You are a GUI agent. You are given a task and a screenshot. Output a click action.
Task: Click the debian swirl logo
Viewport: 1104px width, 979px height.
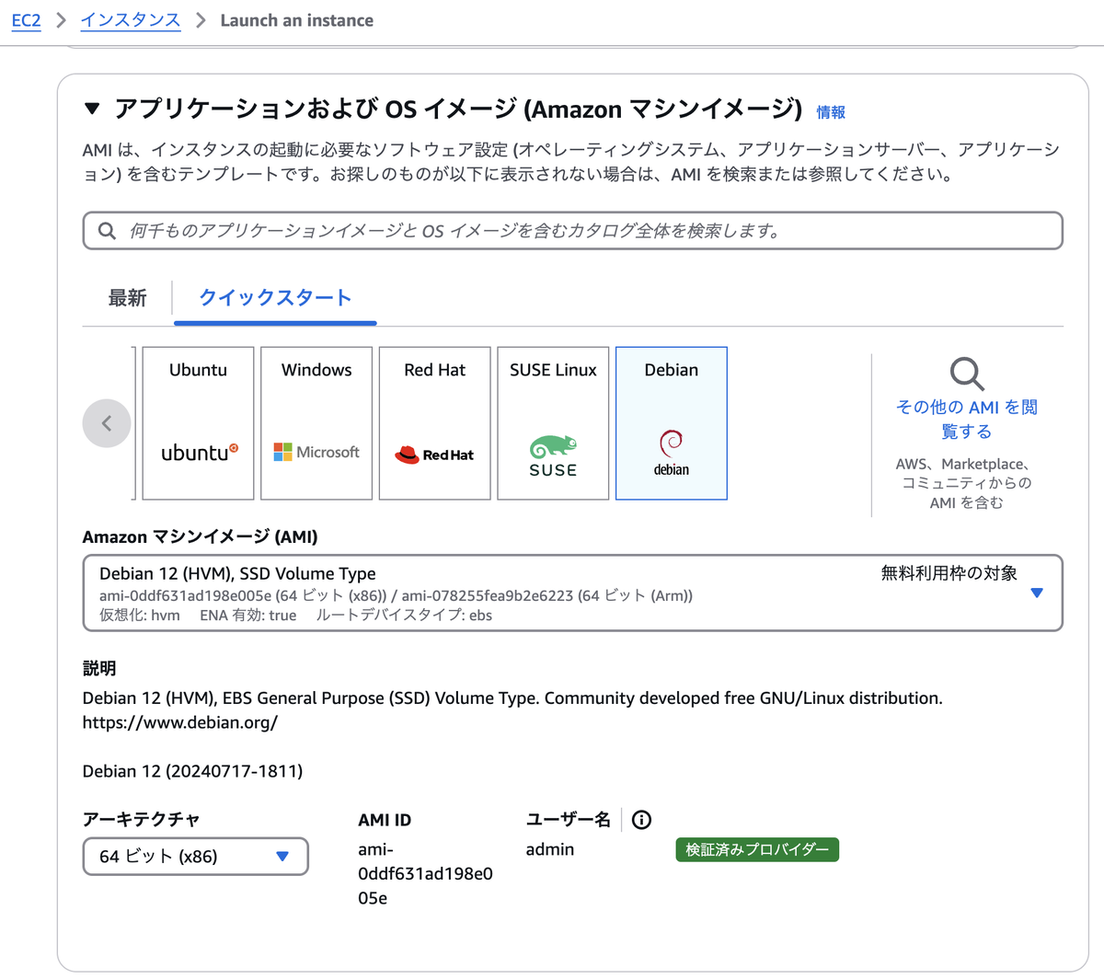(x=672, y=453)
